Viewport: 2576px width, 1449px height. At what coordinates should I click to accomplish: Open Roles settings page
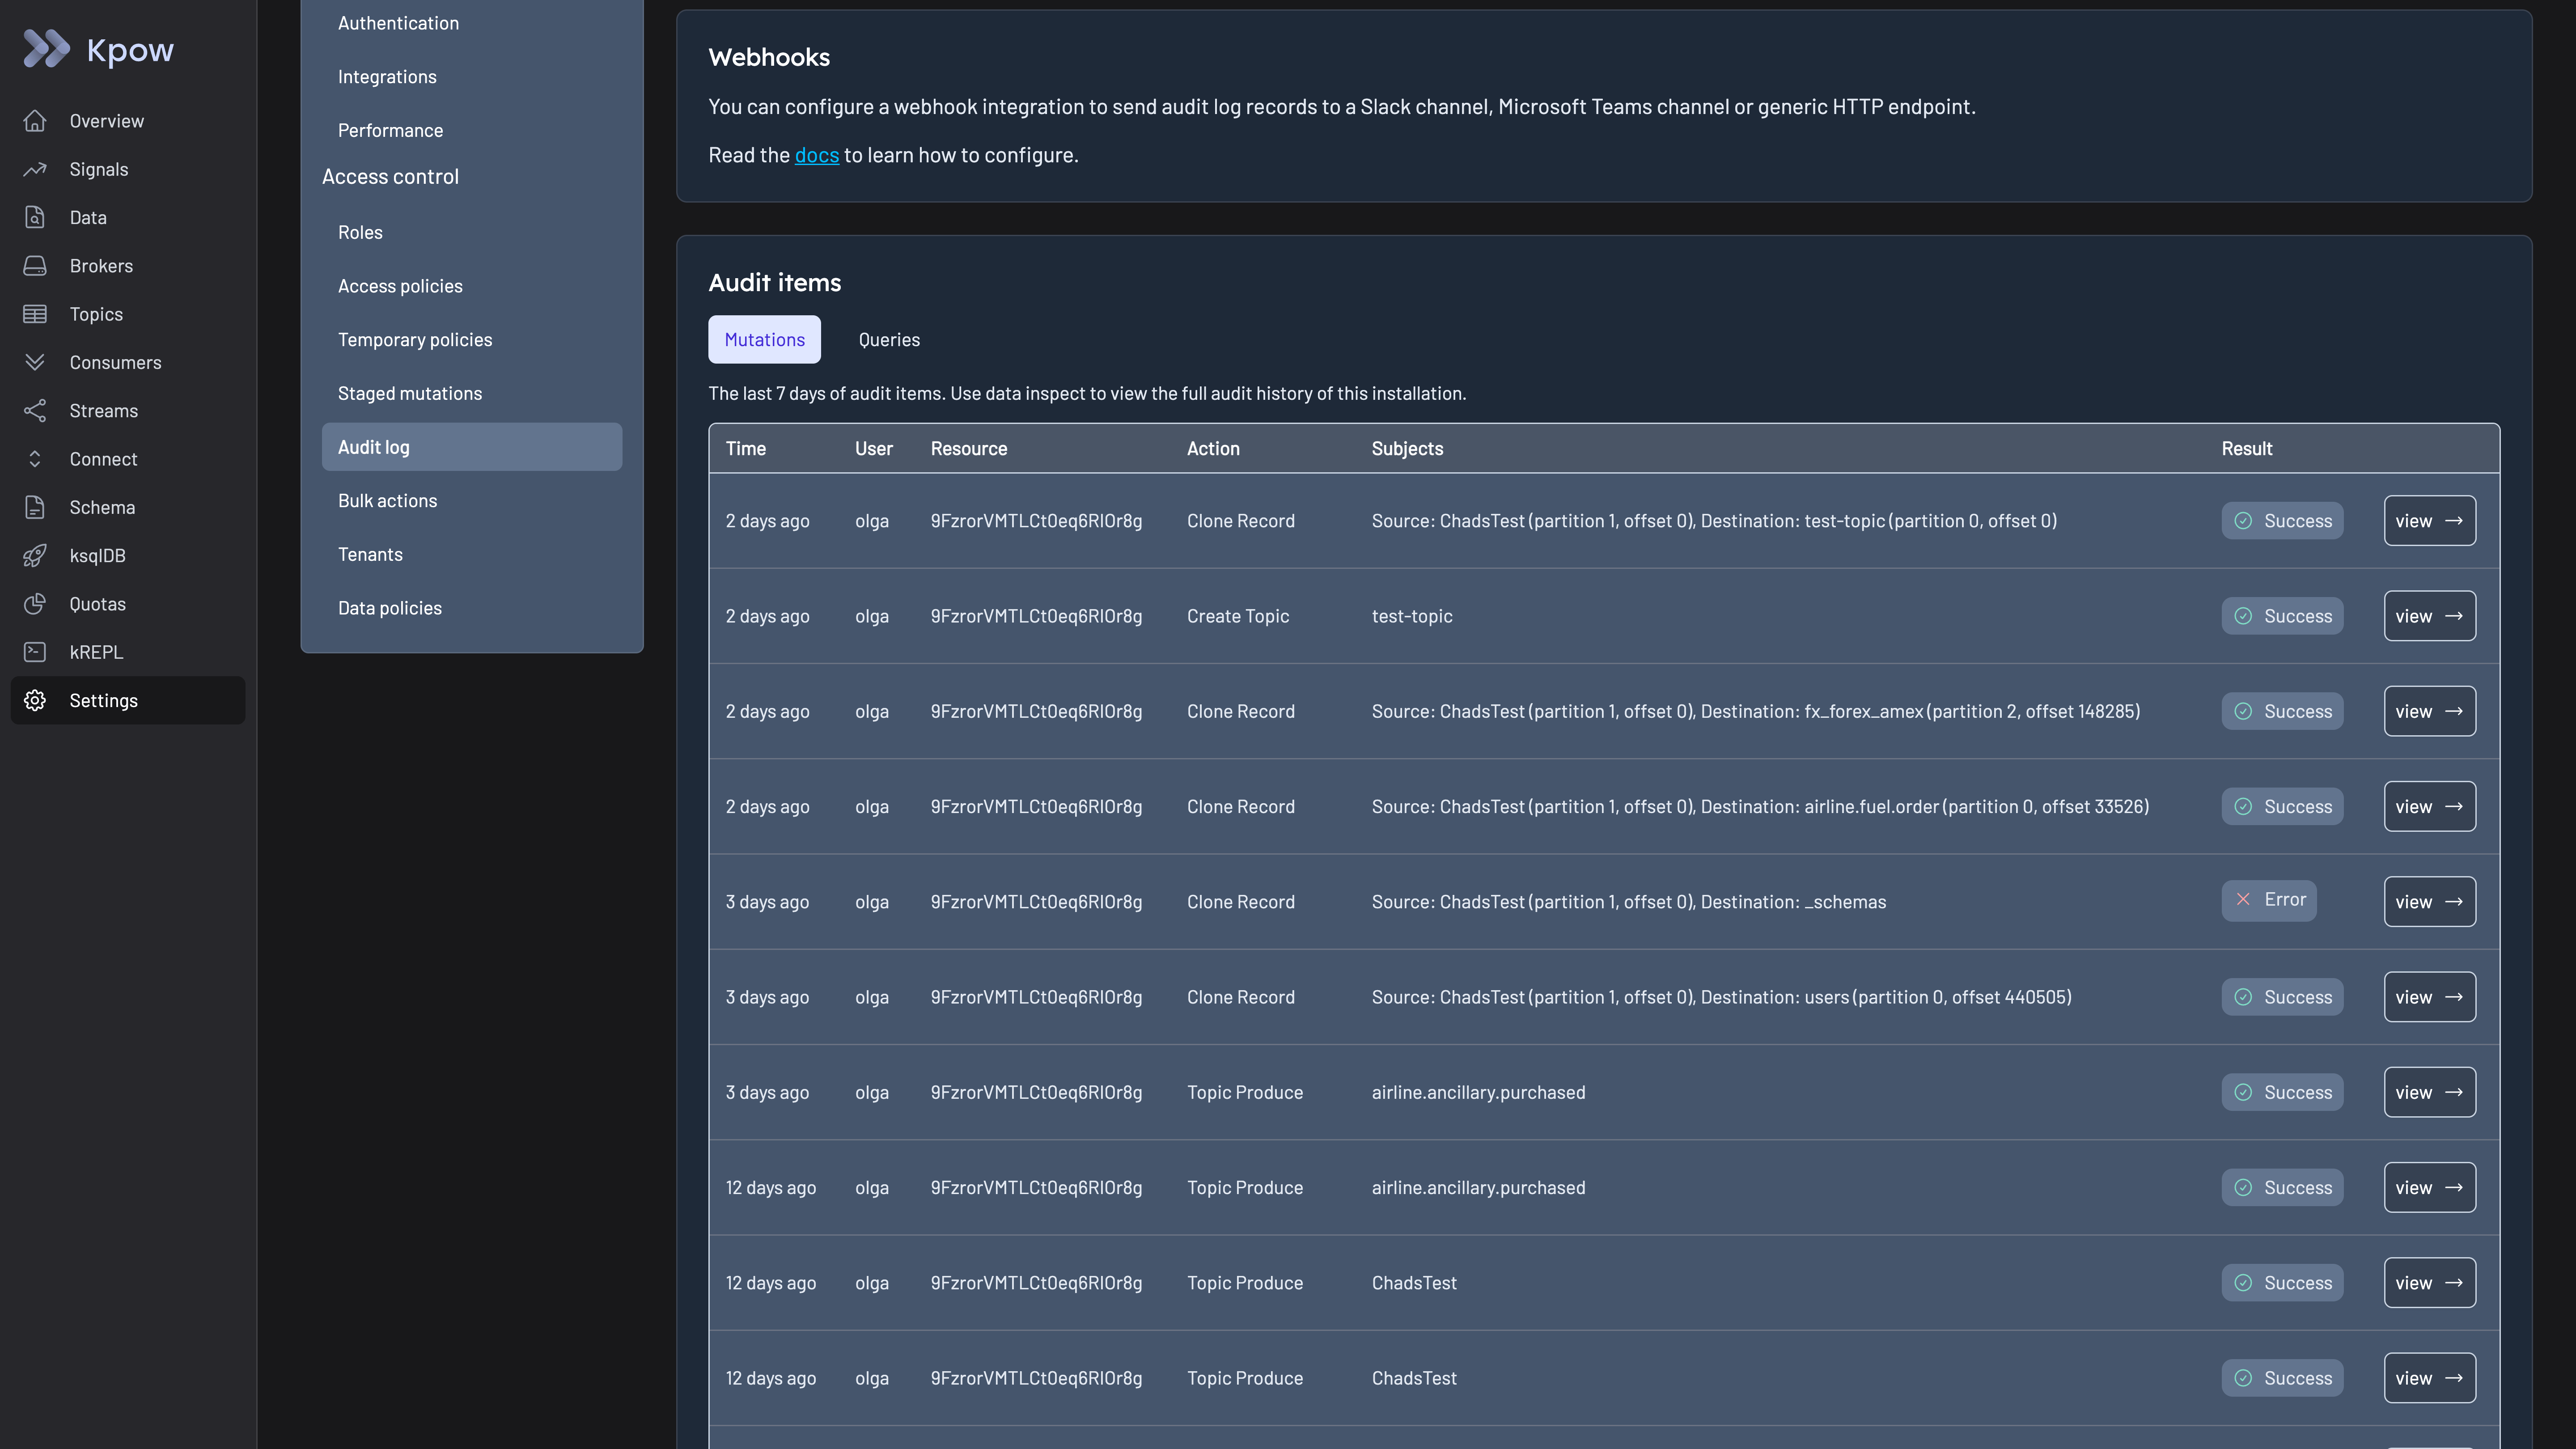point(360,233)
